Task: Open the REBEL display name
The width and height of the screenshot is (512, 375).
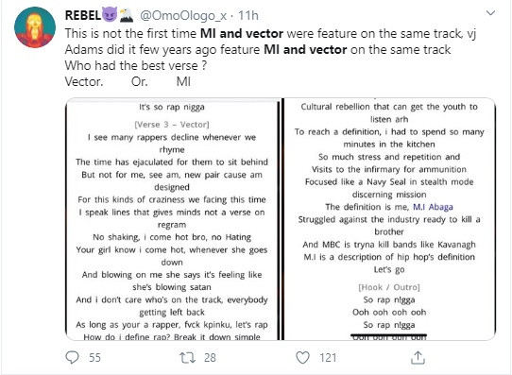Action: coord(83,15)
